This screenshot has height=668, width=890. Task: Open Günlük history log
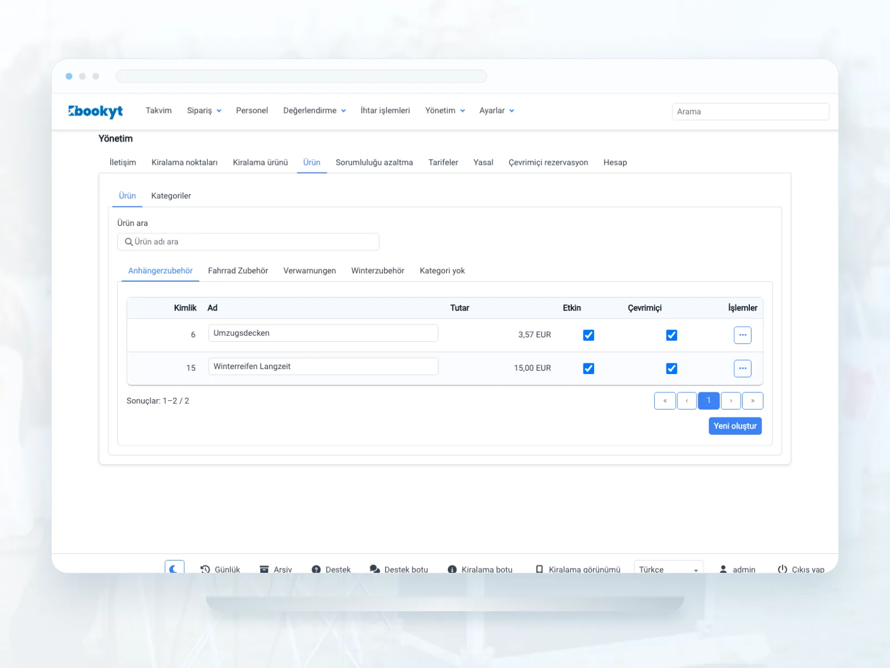click(220, 569)
